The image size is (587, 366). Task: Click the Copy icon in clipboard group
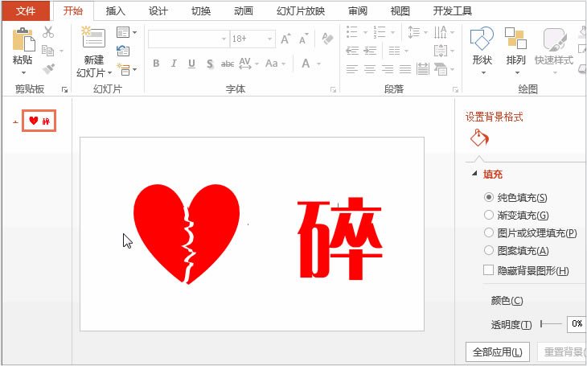(48, 50)
